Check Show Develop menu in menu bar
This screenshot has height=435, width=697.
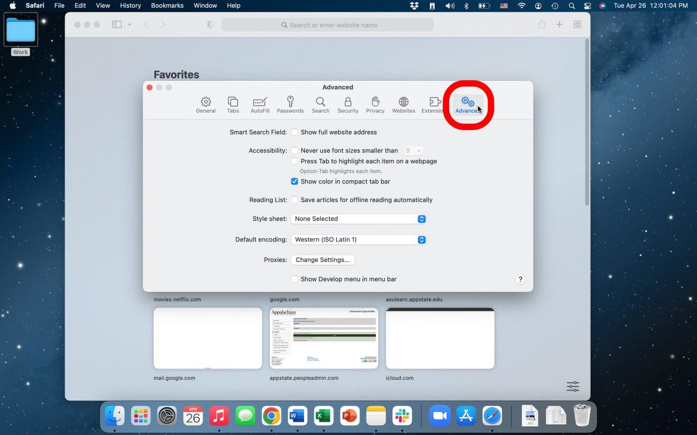pos(294,279)
